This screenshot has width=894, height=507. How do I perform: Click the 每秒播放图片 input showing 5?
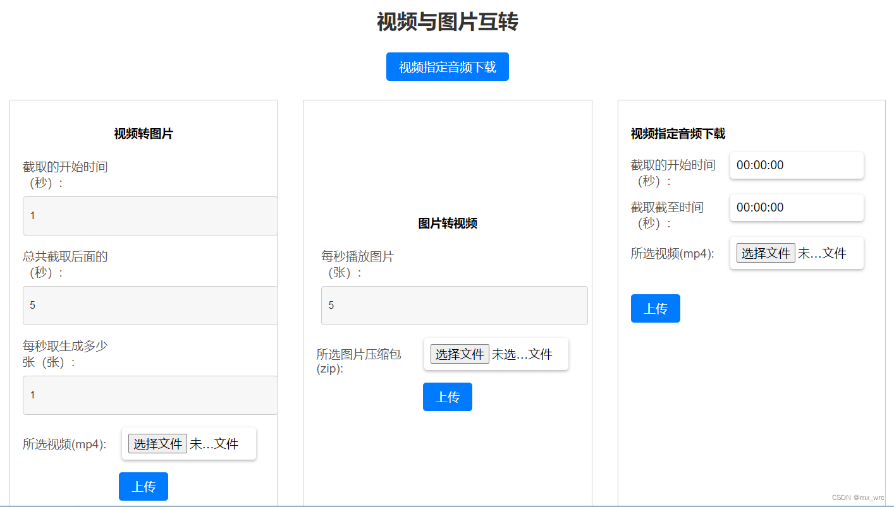(x=454, y=305)
